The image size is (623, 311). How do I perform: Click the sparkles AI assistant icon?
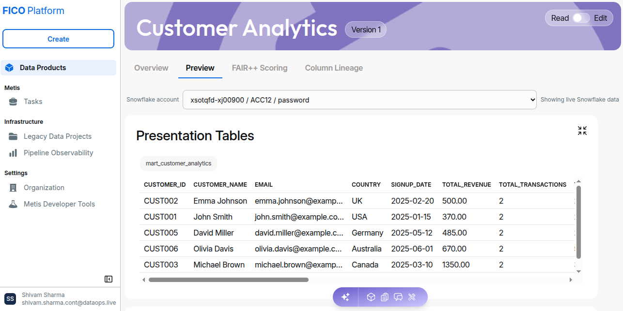345,297
